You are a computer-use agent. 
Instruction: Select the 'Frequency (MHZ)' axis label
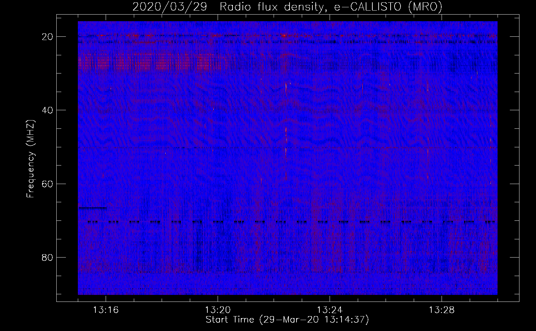[x=30, y=159]
